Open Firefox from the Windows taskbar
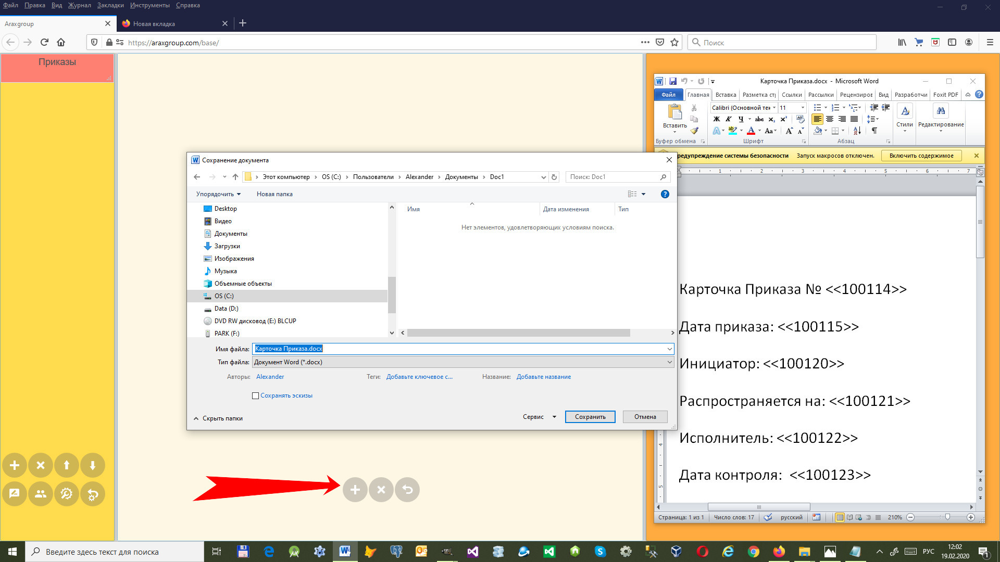The width and height of the screenshot is (1000, 562). click(x=779, y=552)
